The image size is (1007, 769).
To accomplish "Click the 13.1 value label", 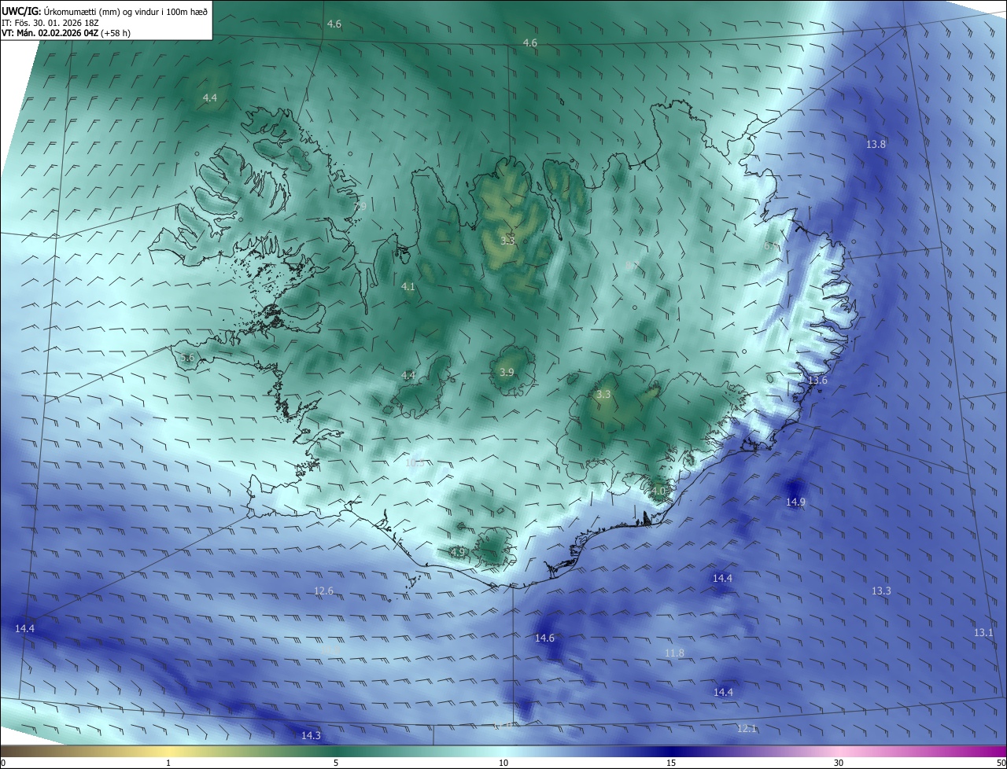I will pos(983,633).
